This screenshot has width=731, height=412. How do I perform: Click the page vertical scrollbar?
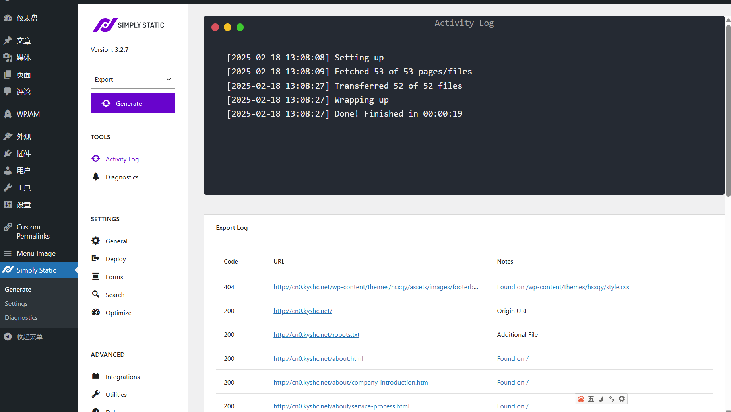point(728,111)
